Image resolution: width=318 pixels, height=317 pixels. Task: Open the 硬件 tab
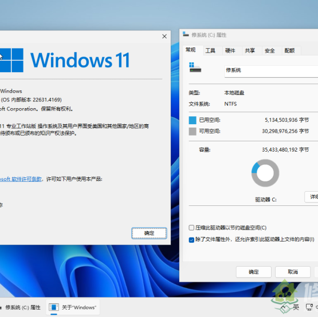click(x=230, y=50)
